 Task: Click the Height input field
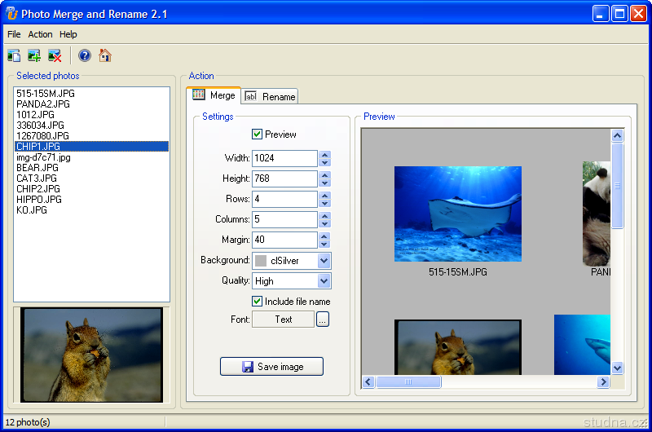pyautogui.click(x=284, y=179)
